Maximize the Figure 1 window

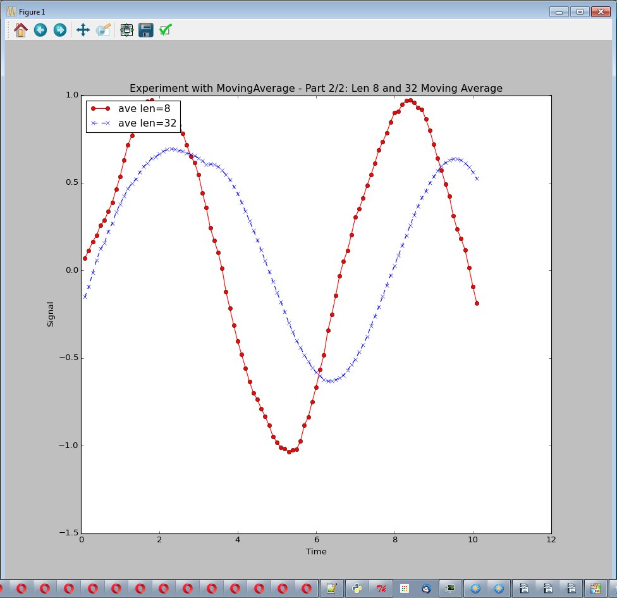point(580,12)
